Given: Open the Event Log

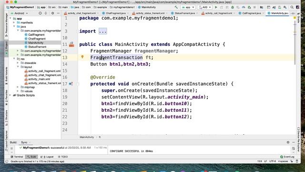Looking at the screenshot, I should coord(287,157).
